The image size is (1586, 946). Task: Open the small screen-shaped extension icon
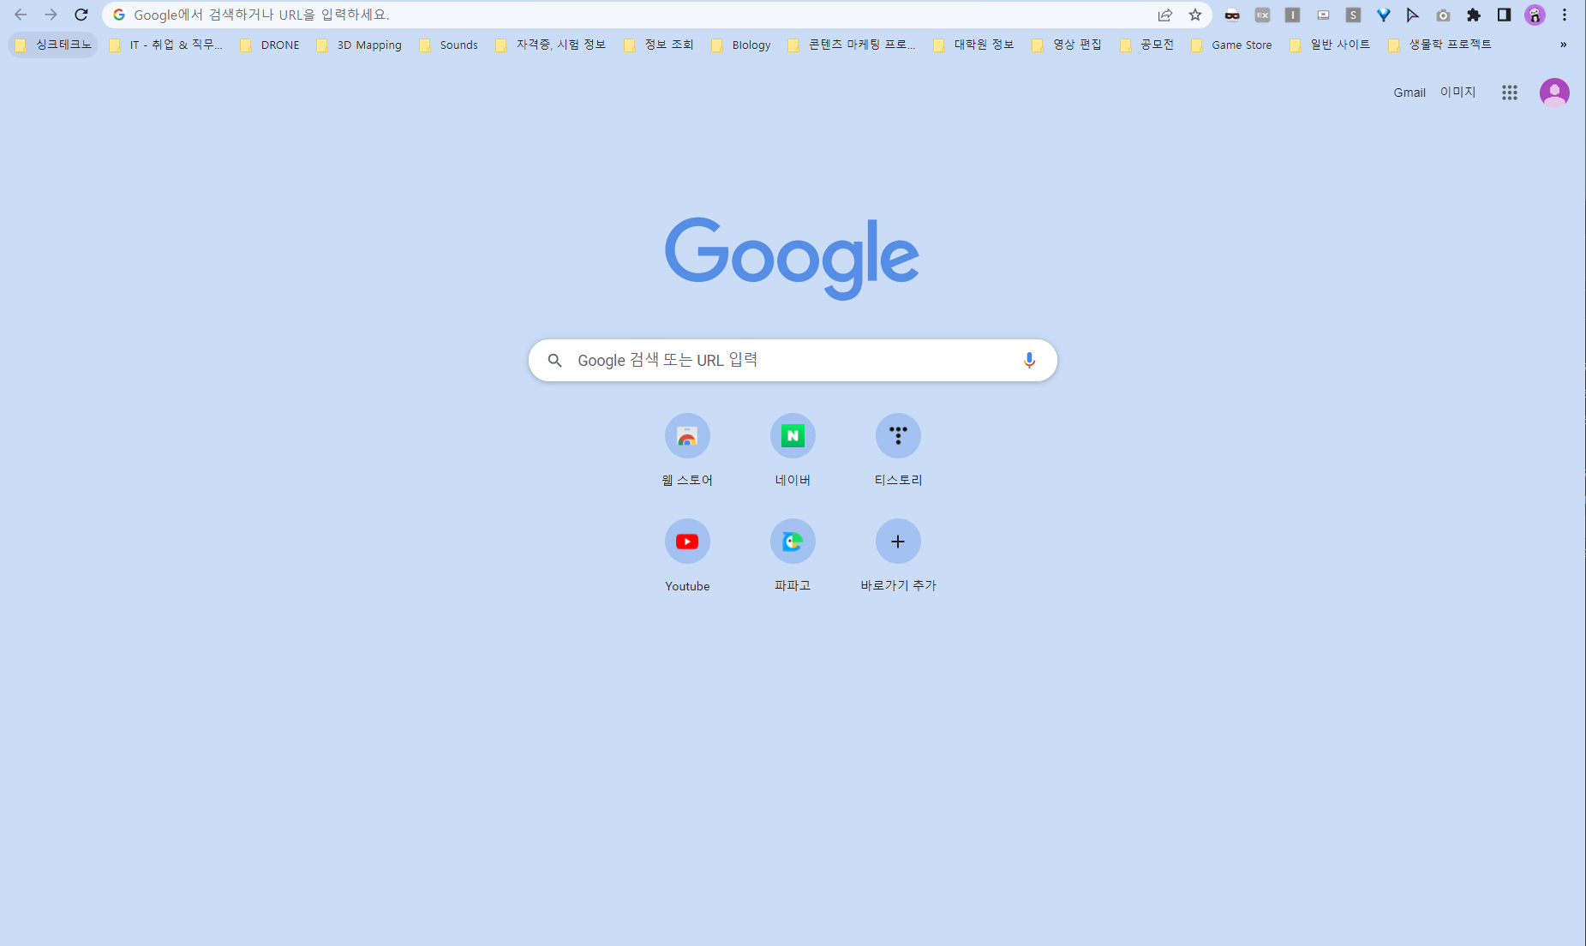(1323, 15)
